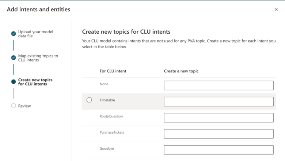Select the Goodbye intent row label
The width and height of the screenshot is (285, 161).
(107, 149)
